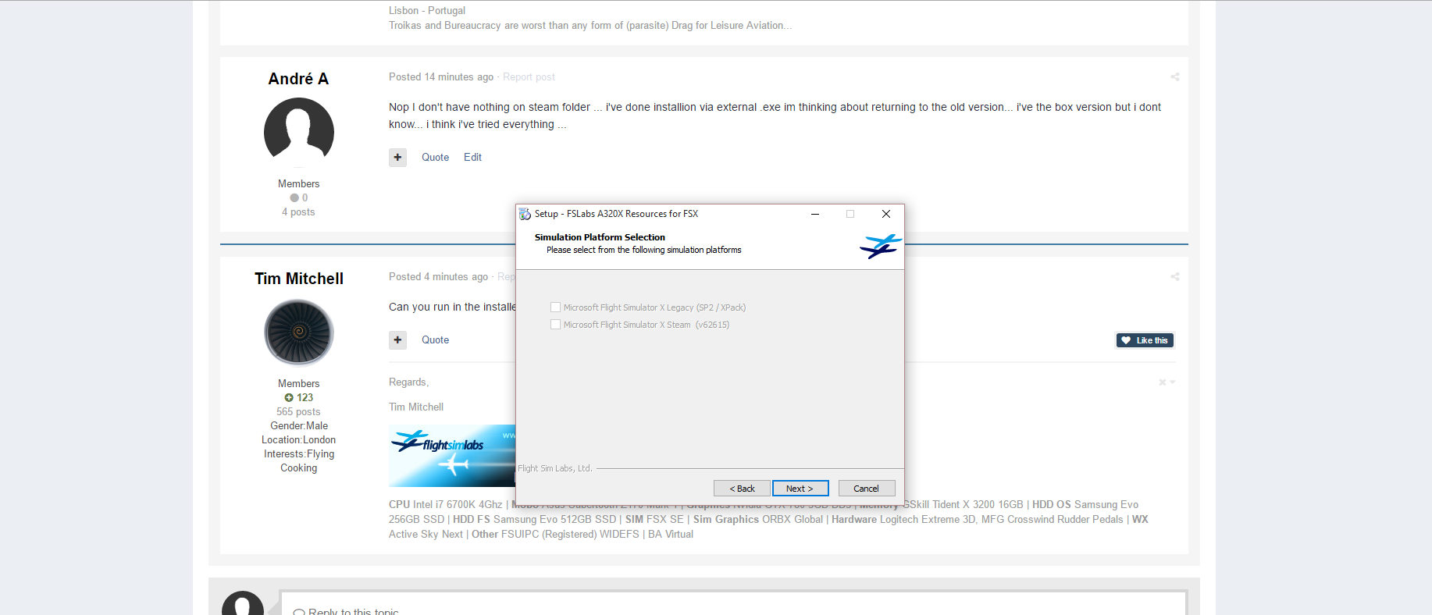This screenshot has width=1432, height=615.
Task: Edit André A's post
Action: point(472,158)
